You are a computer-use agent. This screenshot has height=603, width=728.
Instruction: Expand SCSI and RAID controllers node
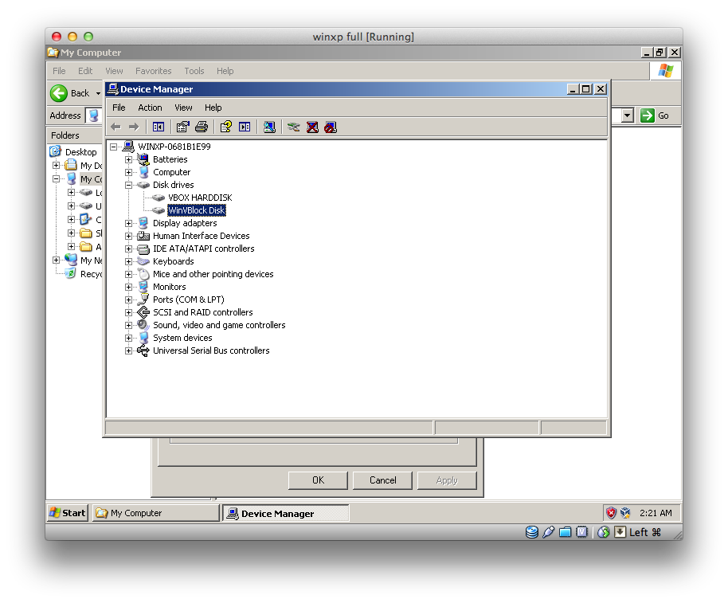pos(128,312)
